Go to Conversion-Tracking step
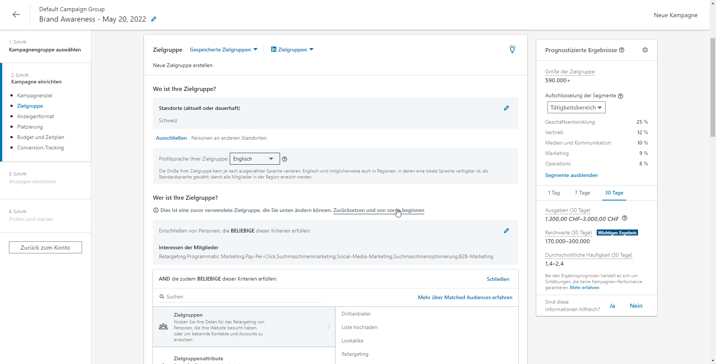This screenshot has width=716, height=364. point(40,148)
